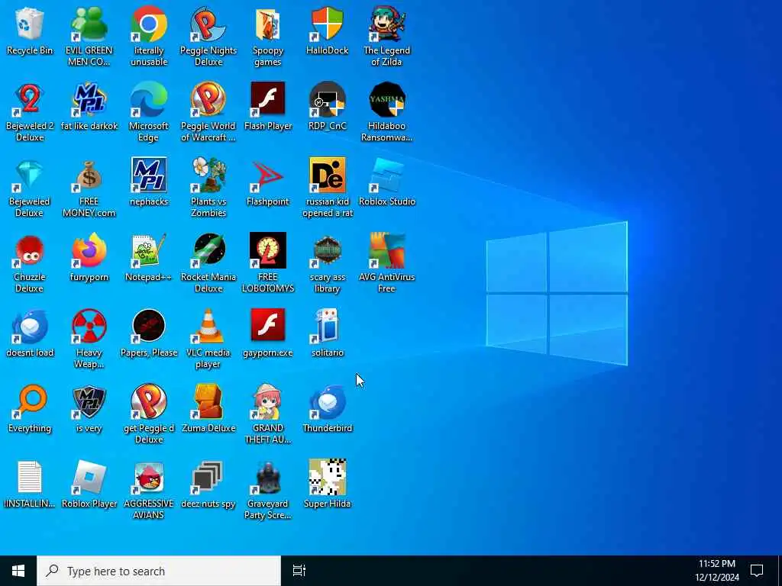Image resolution: width=782 pixels, height=586 pixels.
Task: Click the 'is very' shield icon
Action: tap(89, 401)
